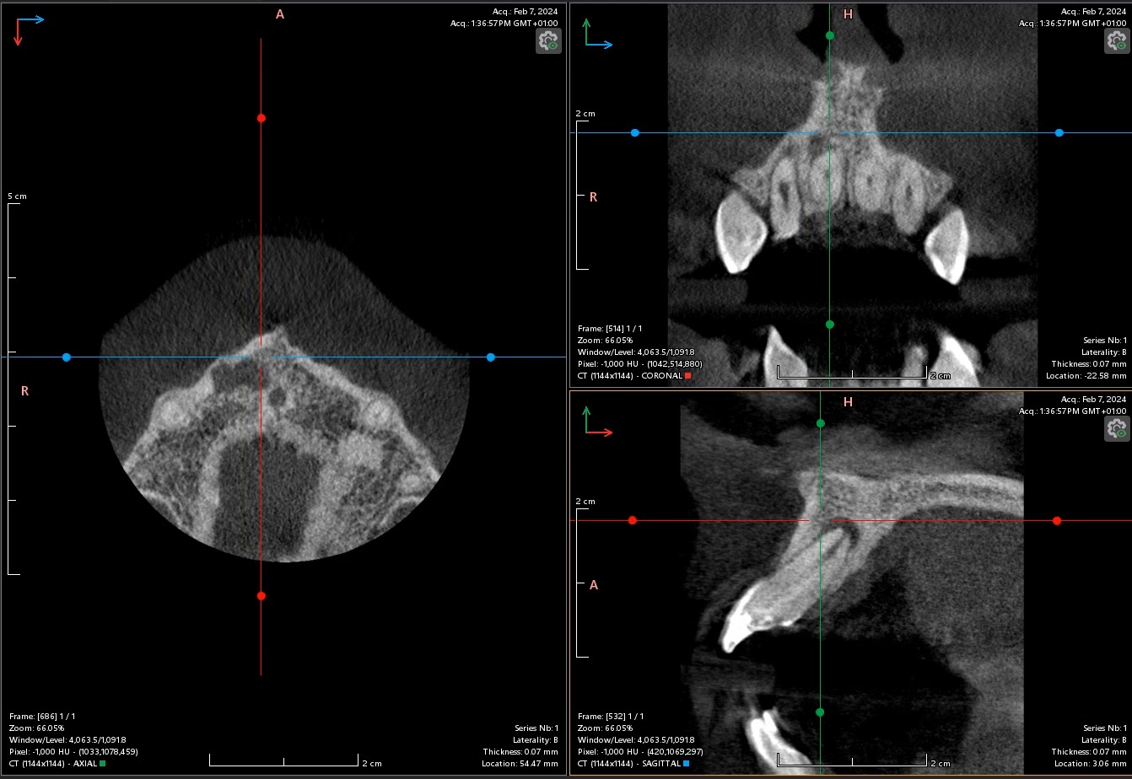This screenshot has height=779, width=1132.
Task: Select the lower green crosshair handle in sagittal view
Action: coord(821,712)
